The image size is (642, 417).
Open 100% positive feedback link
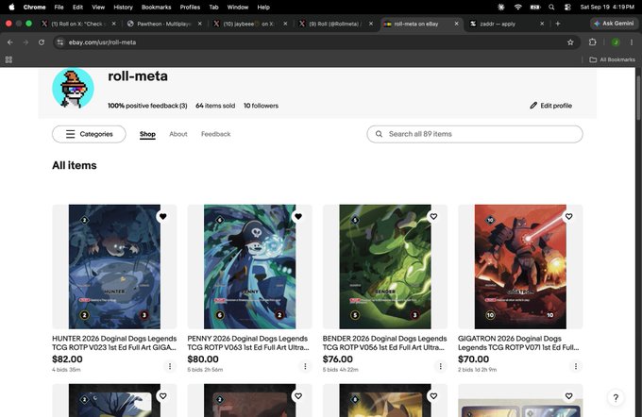[147, 106]
